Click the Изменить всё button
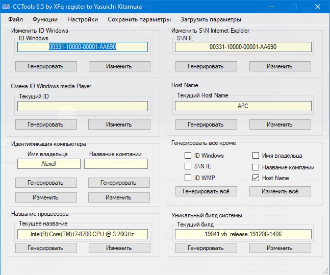 coord(280,191)
